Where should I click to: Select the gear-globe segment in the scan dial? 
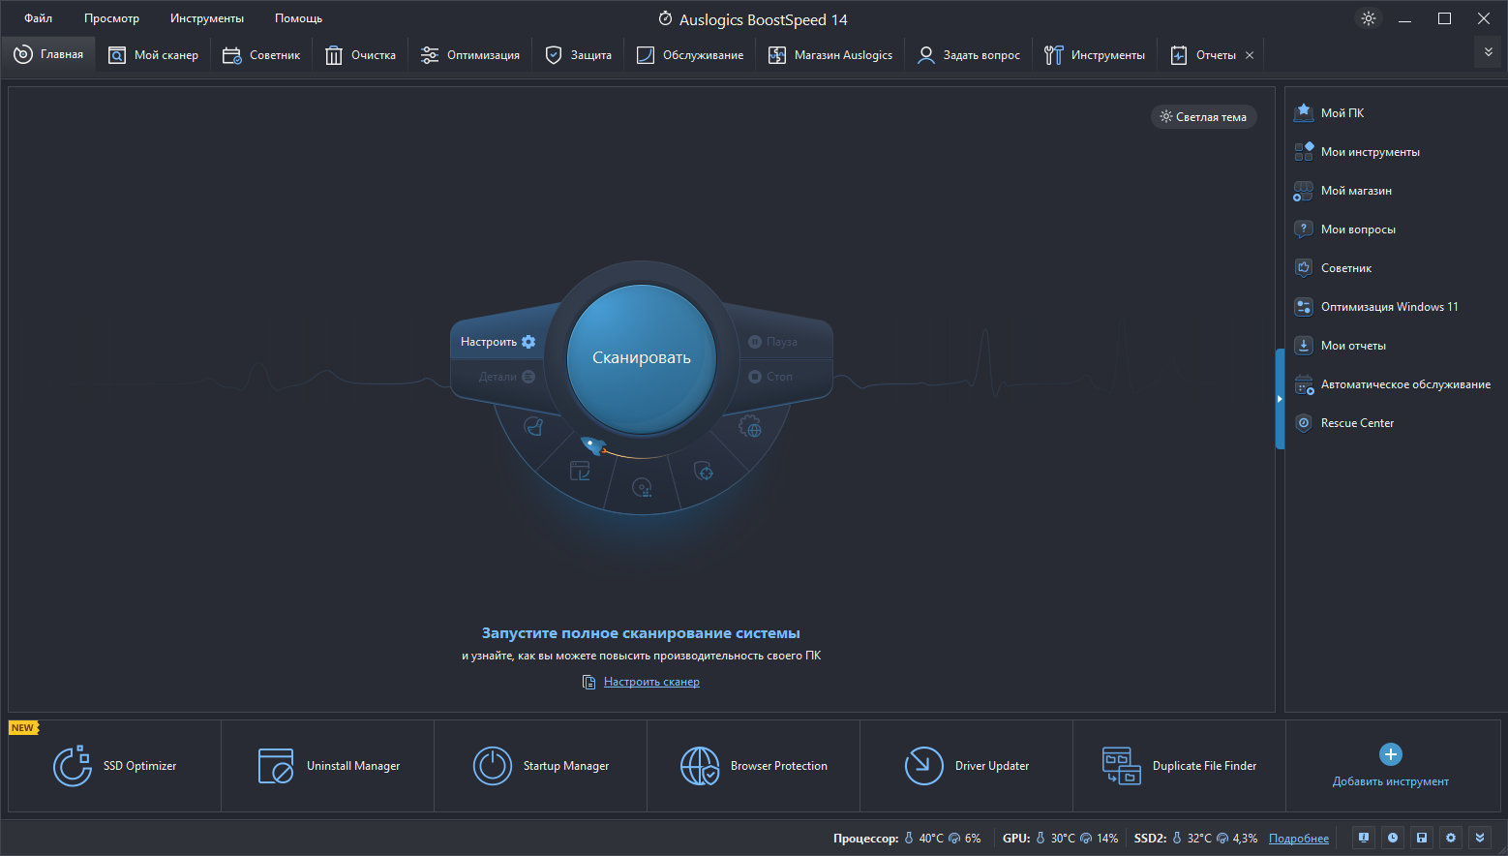click(x=750, y=426)
